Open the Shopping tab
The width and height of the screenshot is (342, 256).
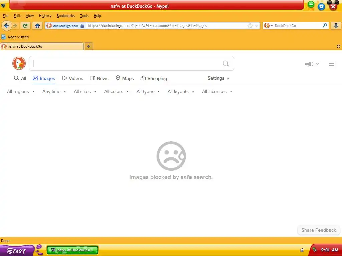(x=154, y=78)
